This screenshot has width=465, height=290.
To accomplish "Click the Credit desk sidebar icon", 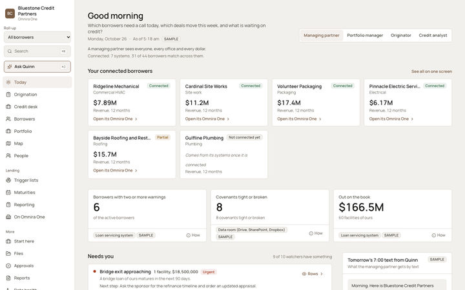I will pyautogui.click(x=8, y=106).
